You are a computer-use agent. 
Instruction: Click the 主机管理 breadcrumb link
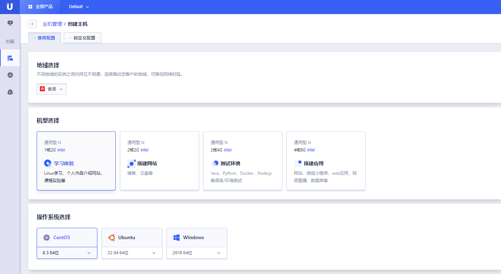coord(52,24)
